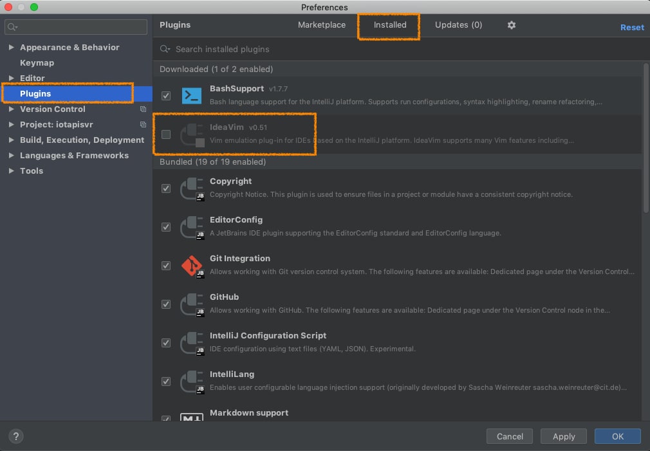
Task: Uncheck the GitHub plugin checkbox
Action: coord(166,304)
